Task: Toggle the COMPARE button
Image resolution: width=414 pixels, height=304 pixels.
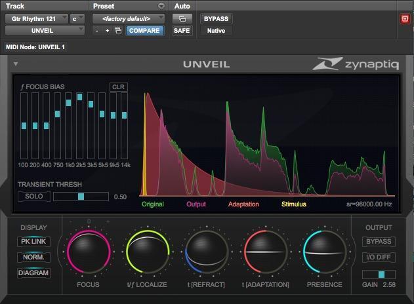Action: (x=144, y=31)
